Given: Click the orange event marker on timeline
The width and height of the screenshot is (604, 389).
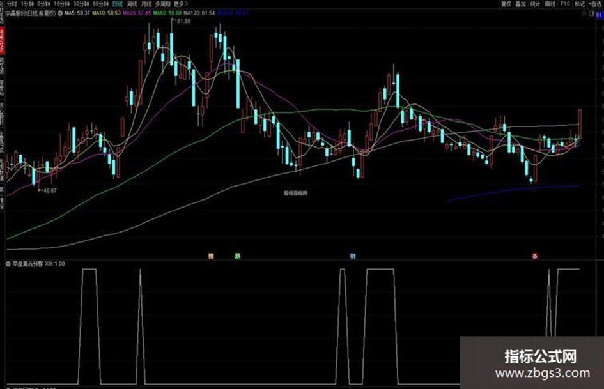Looking at the screenshot, I should tap(211, 256).
